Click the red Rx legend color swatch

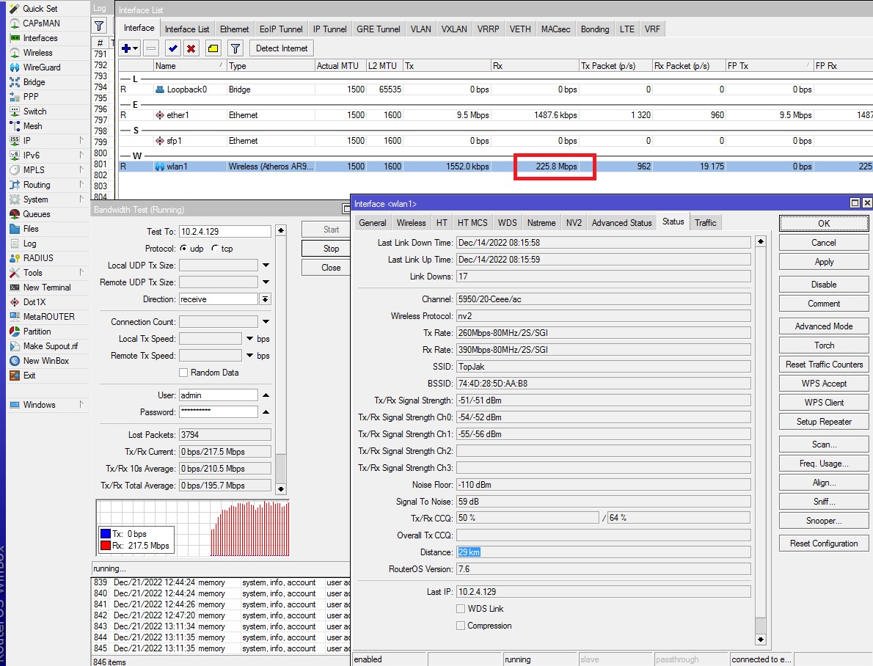point(105,546)
